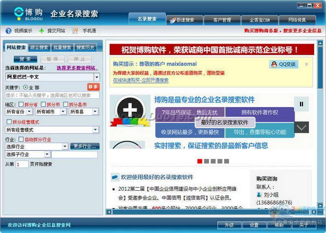The height and width of the screenshot is (233, 326).
Task: Enable the 拆分市 checkbox
Action: tap(43, 104)
